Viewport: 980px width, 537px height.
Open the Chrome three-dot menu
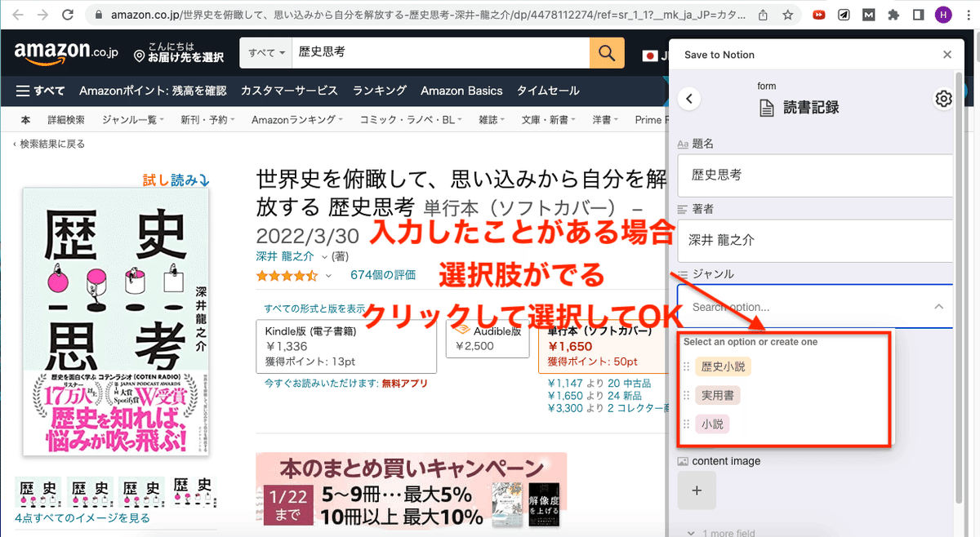968,15
